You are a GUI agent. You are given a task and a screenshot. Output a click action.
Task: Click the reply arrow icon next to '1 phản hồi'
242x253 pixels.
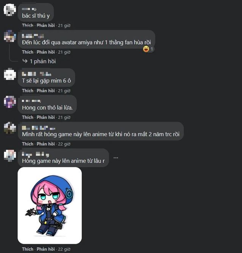coord(25,61)
